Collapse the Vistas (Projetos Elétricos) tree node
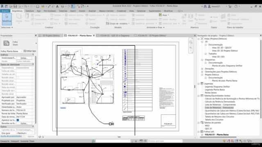Screen dimensions: 262x147 (x=199, y=39)
